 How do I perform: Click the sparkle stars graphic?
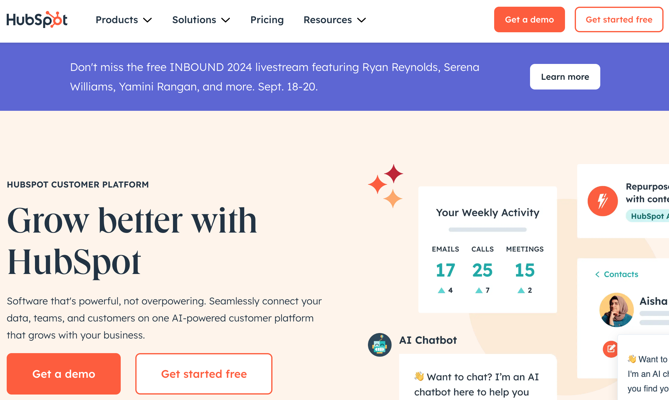click(x=386, y=186)
